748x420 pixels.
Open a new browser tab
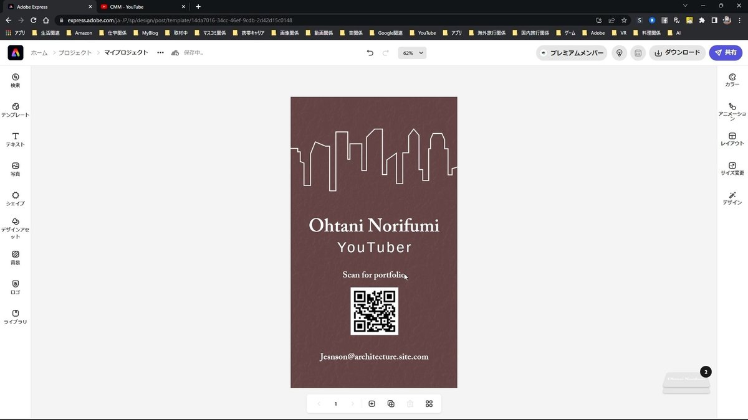click(198, 6)
